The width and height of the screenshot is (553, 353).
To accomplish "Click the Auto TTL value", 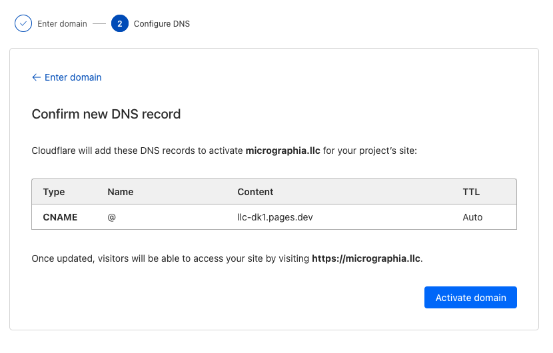I will click(x=472, y=217).
